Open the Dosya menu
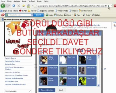Image resolution: width=116 pixels, height=93 pixels. click(3, 1)
